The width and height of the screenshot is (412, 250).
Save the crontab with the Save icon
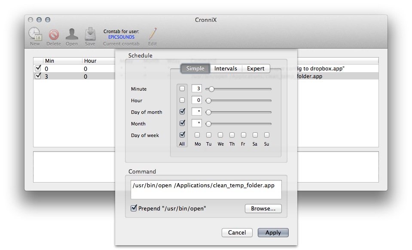90,34
